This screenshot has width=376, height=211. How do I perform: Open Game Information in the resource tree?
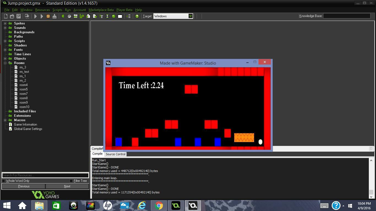tap(26, 124)
